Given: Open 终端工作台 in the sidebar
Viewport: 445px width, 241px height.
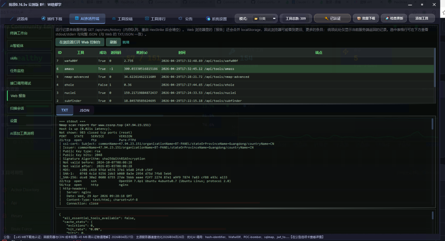Looking at the screenshot, I should [x=30, y=33].
